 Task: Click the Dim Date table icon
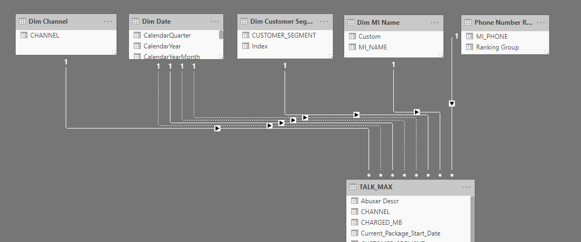click(135, 22)
